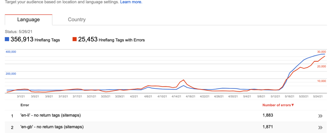
Task: Select the 'en-li' - no return tags row
Action: pos(167,116)
